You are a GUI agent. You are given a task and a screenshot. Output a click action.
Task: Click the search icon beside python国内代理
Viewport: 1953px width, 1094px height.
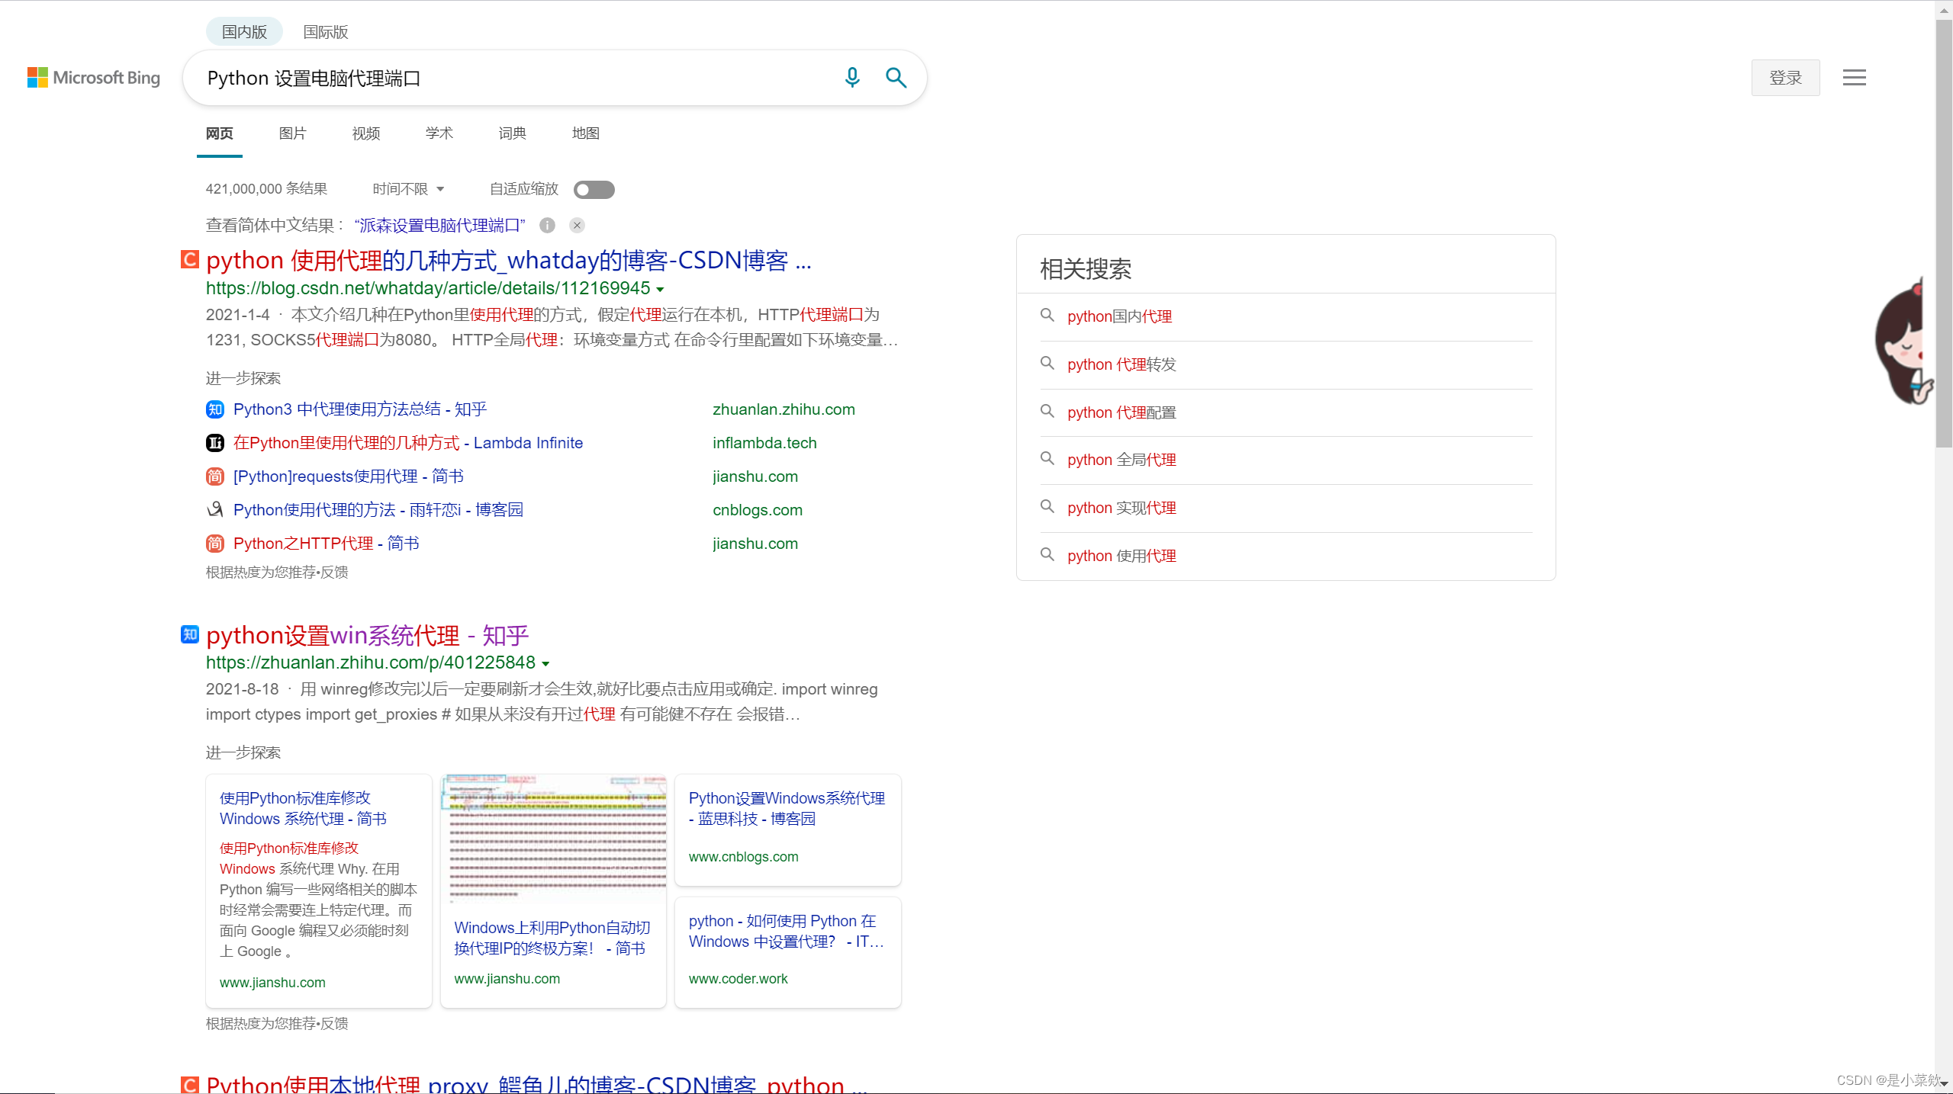(x=1047, y=315)
